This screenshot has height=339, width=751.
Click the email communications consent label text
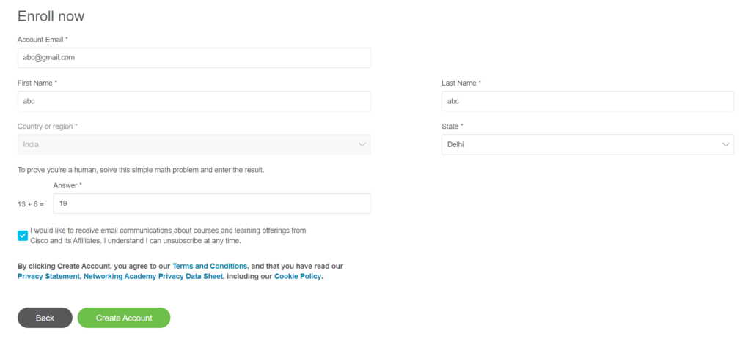tap(168, 236)
